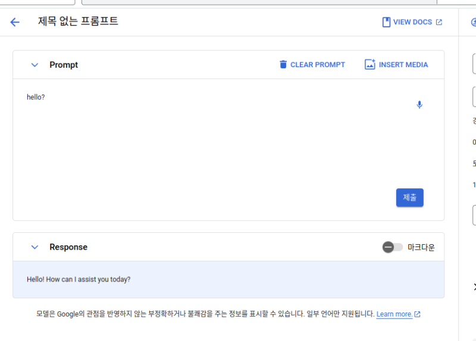Collapse the Prompt section chevron

coord(35,65)
